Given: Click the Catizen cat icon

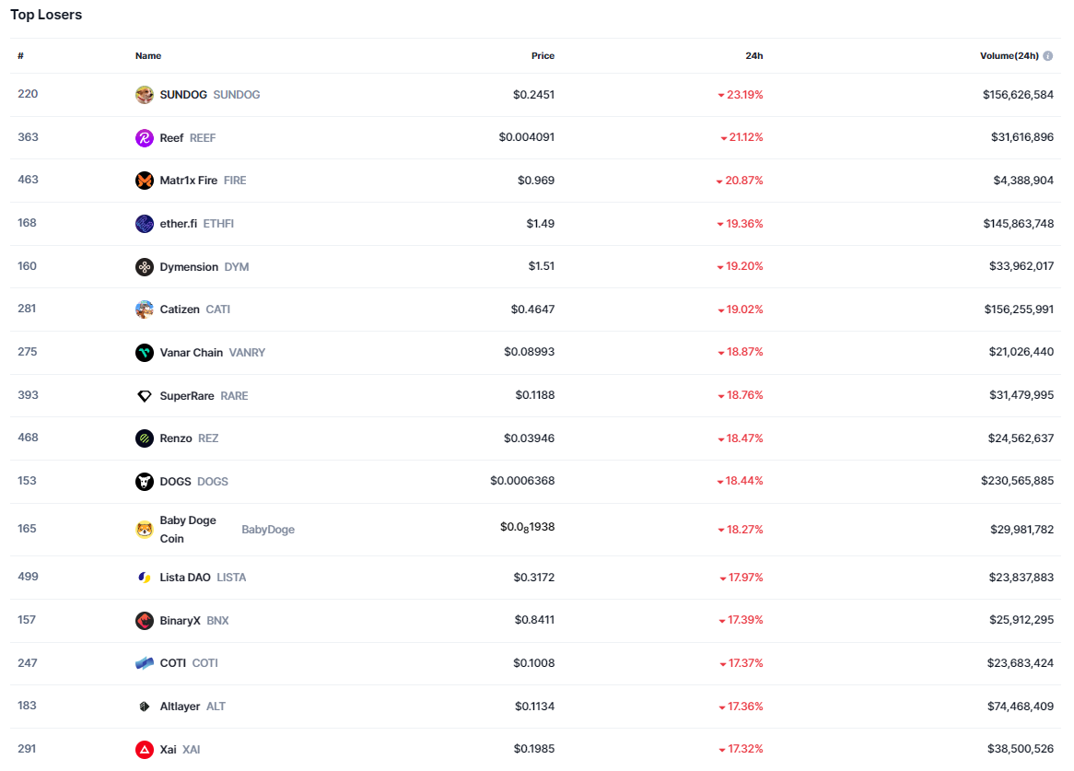Looking at the screenshot, I should (x=145, y=310).
